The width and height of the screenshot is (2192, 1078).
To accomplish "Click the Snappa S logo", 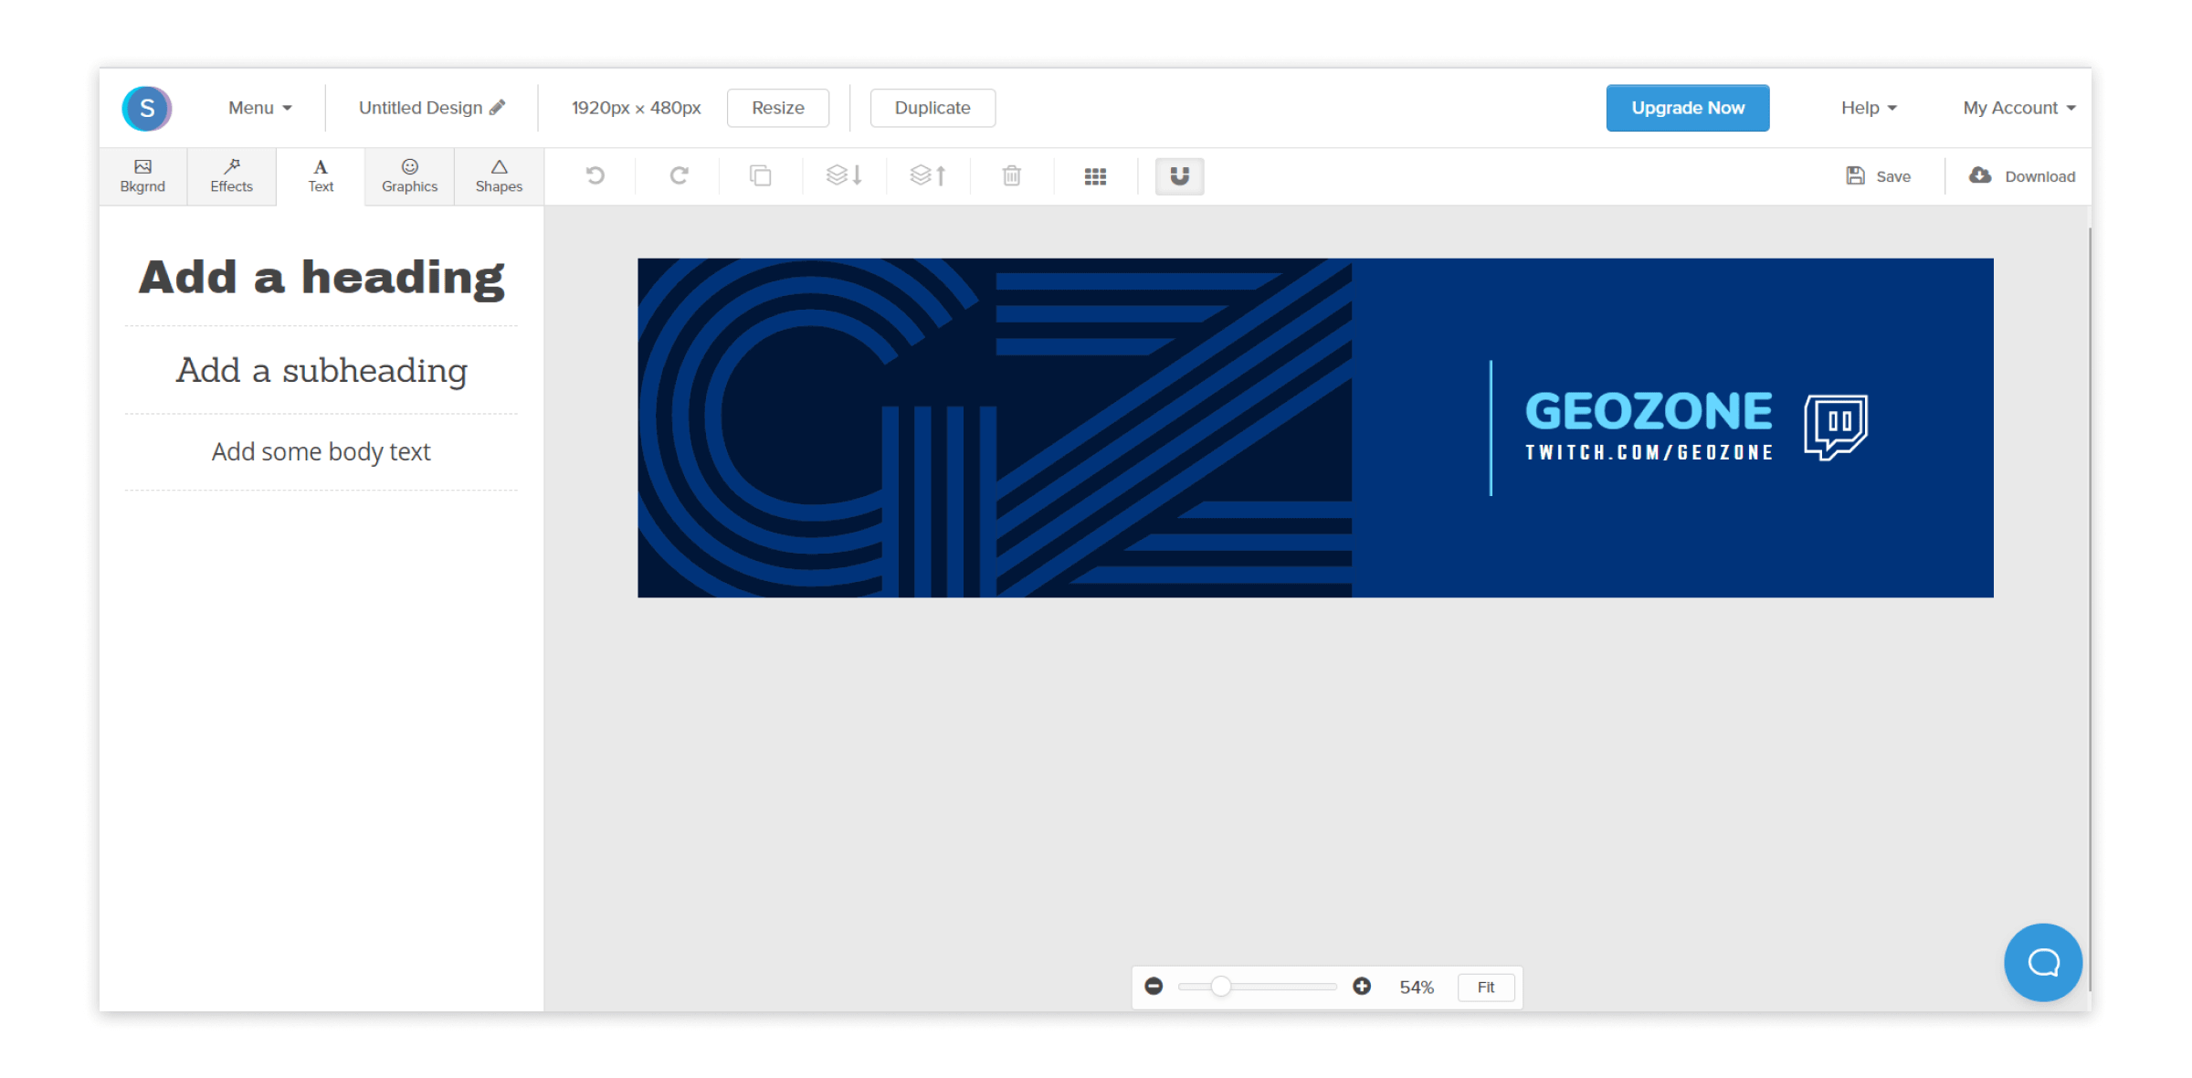I will pos(146,109).
